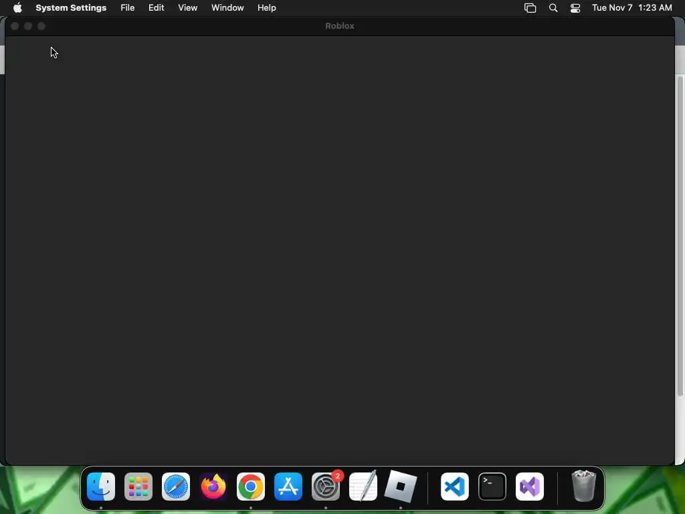Open System Settings from the dock
685x514 pixels.
click(326, 487)
